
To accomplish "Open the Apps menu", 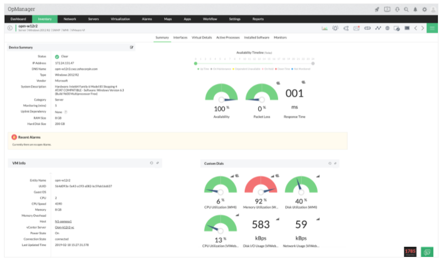I will (188, 19).
